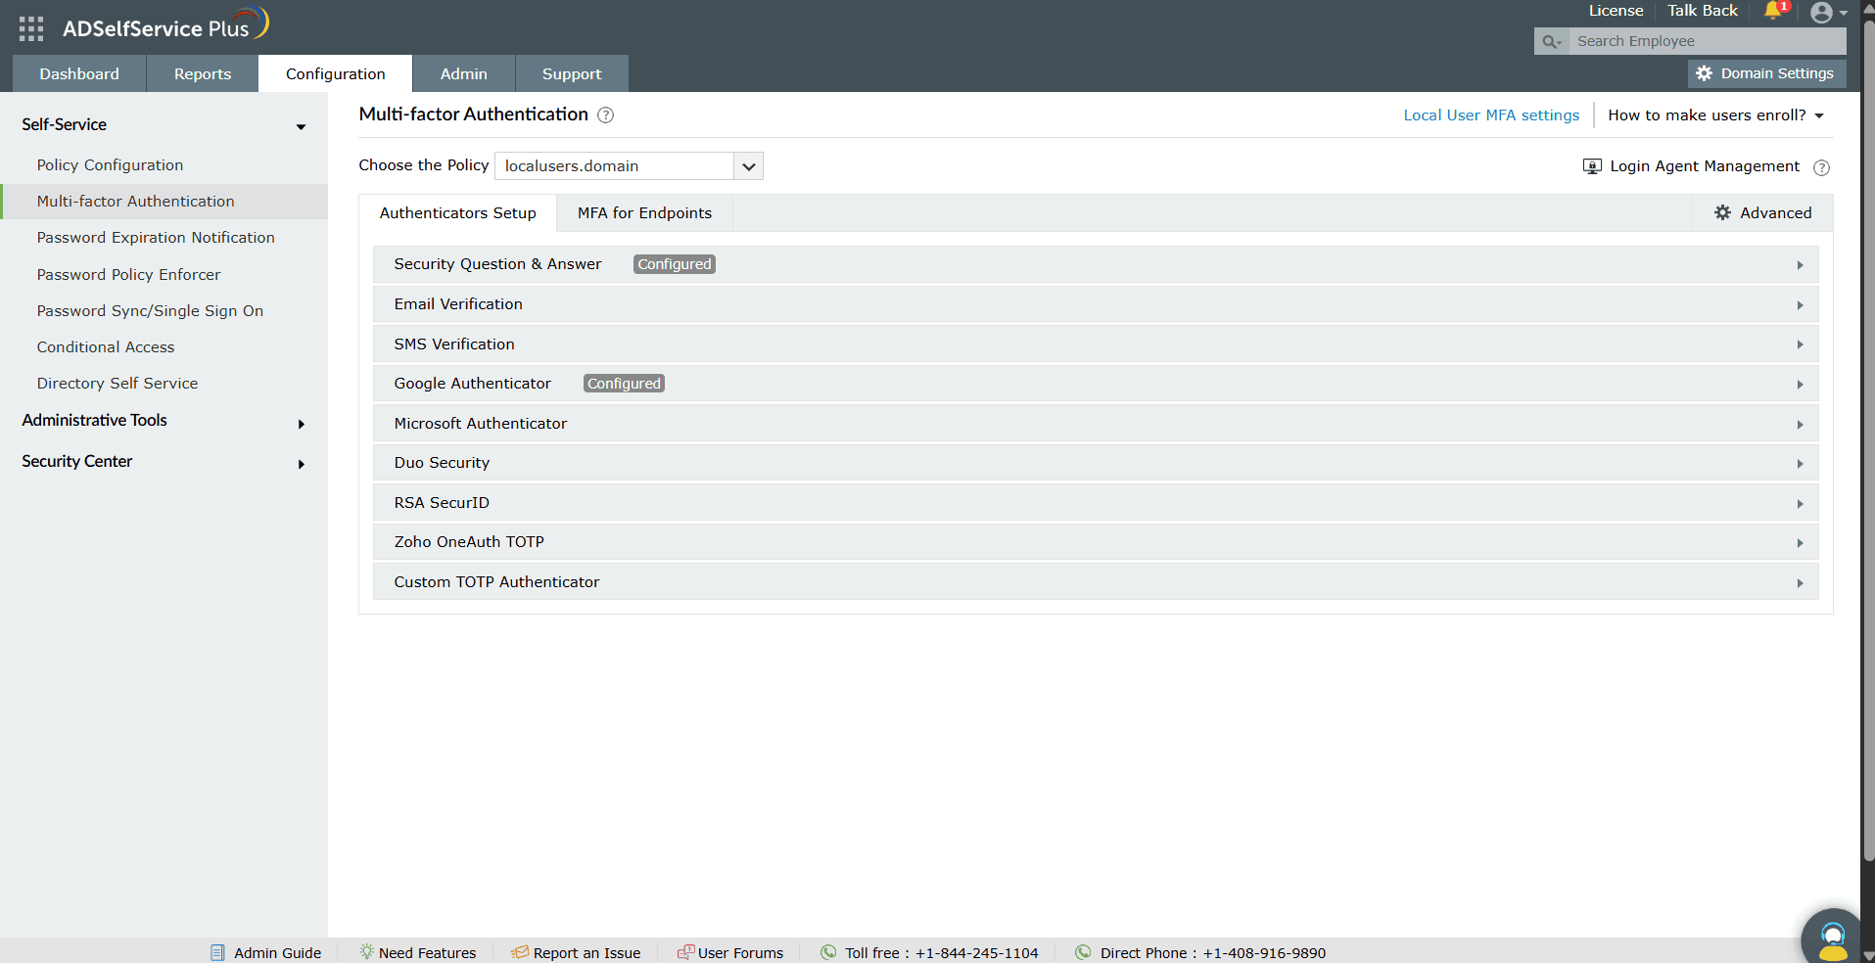Click the Duo Security label
The width and height of the screenshot is (1875, 963).
442,463
